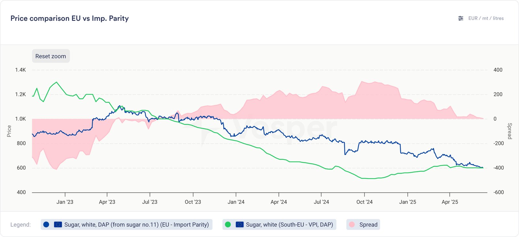Viewport: 519px width, 237px height.
Task: Click the green circle legend swatch
Action: coord(228,225)
